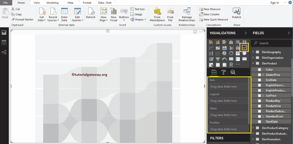
Task: Check the ProductKey field checkbox
Action: pos(259,101)
